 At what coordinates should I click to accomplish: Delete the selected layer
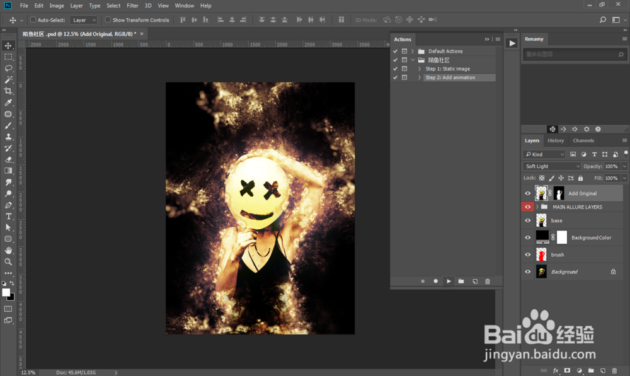click(x=614, y=370)
